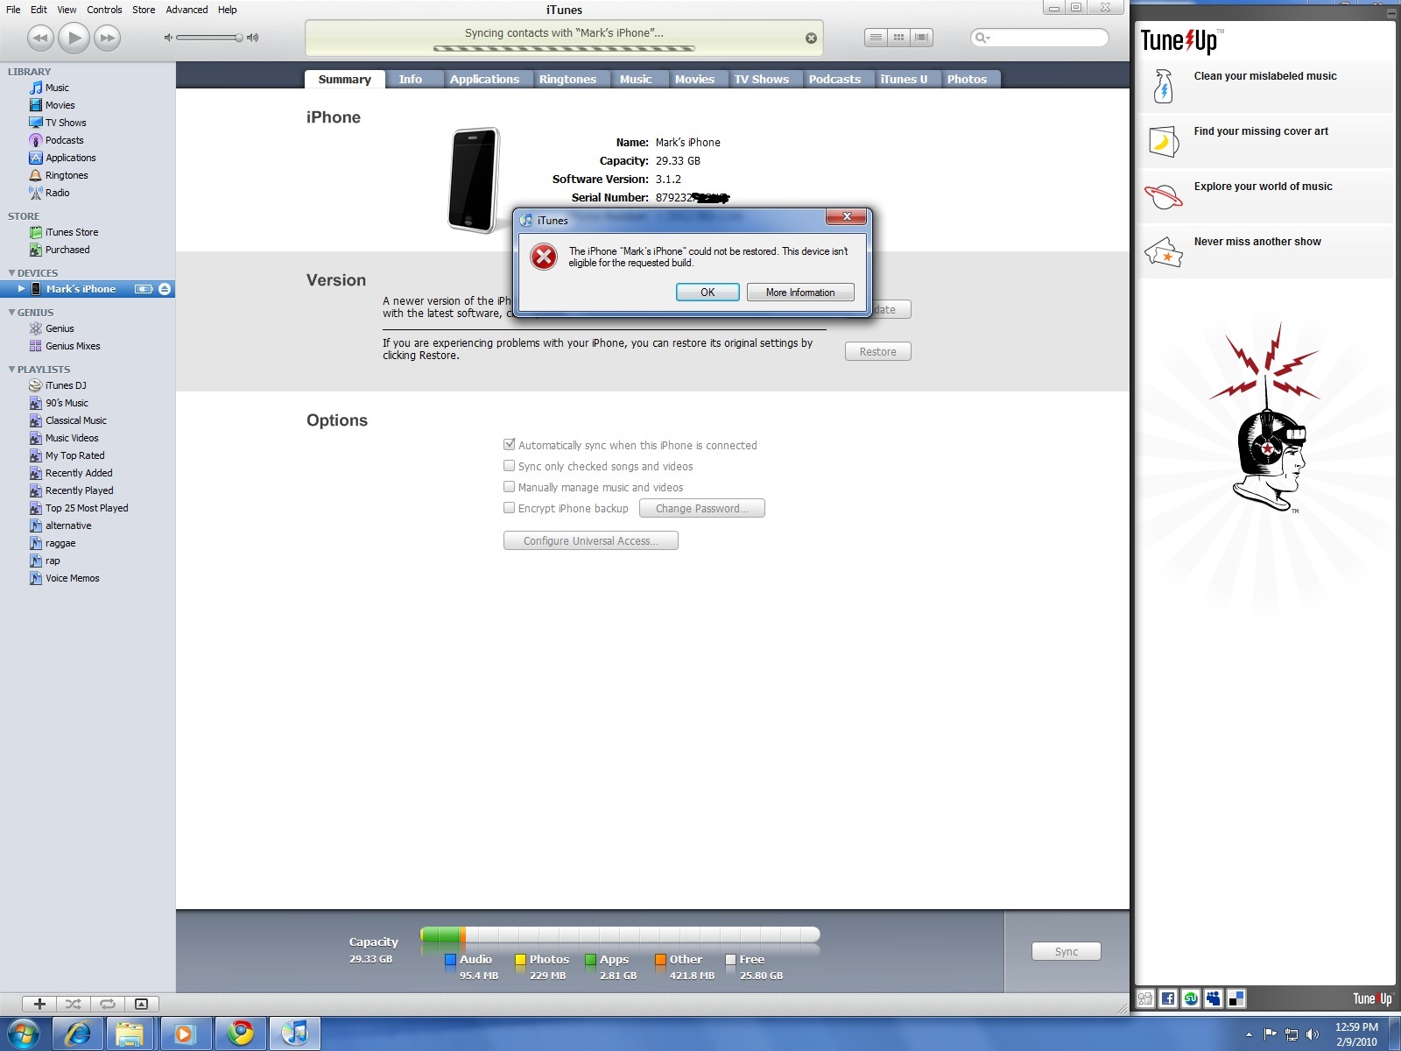Open Radio in sidebar

(57, 193)
